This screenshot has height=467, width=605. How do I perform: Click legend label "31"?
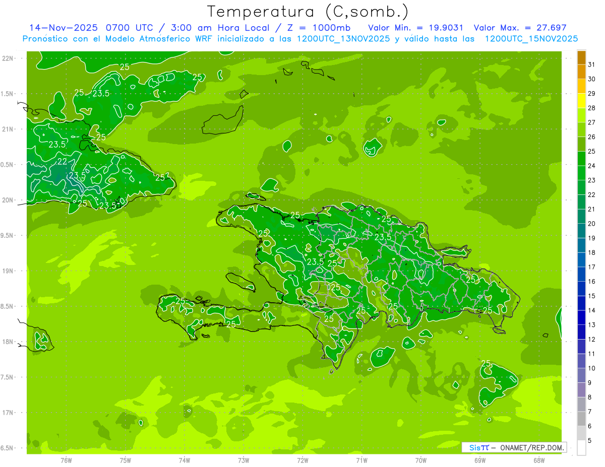591,64
